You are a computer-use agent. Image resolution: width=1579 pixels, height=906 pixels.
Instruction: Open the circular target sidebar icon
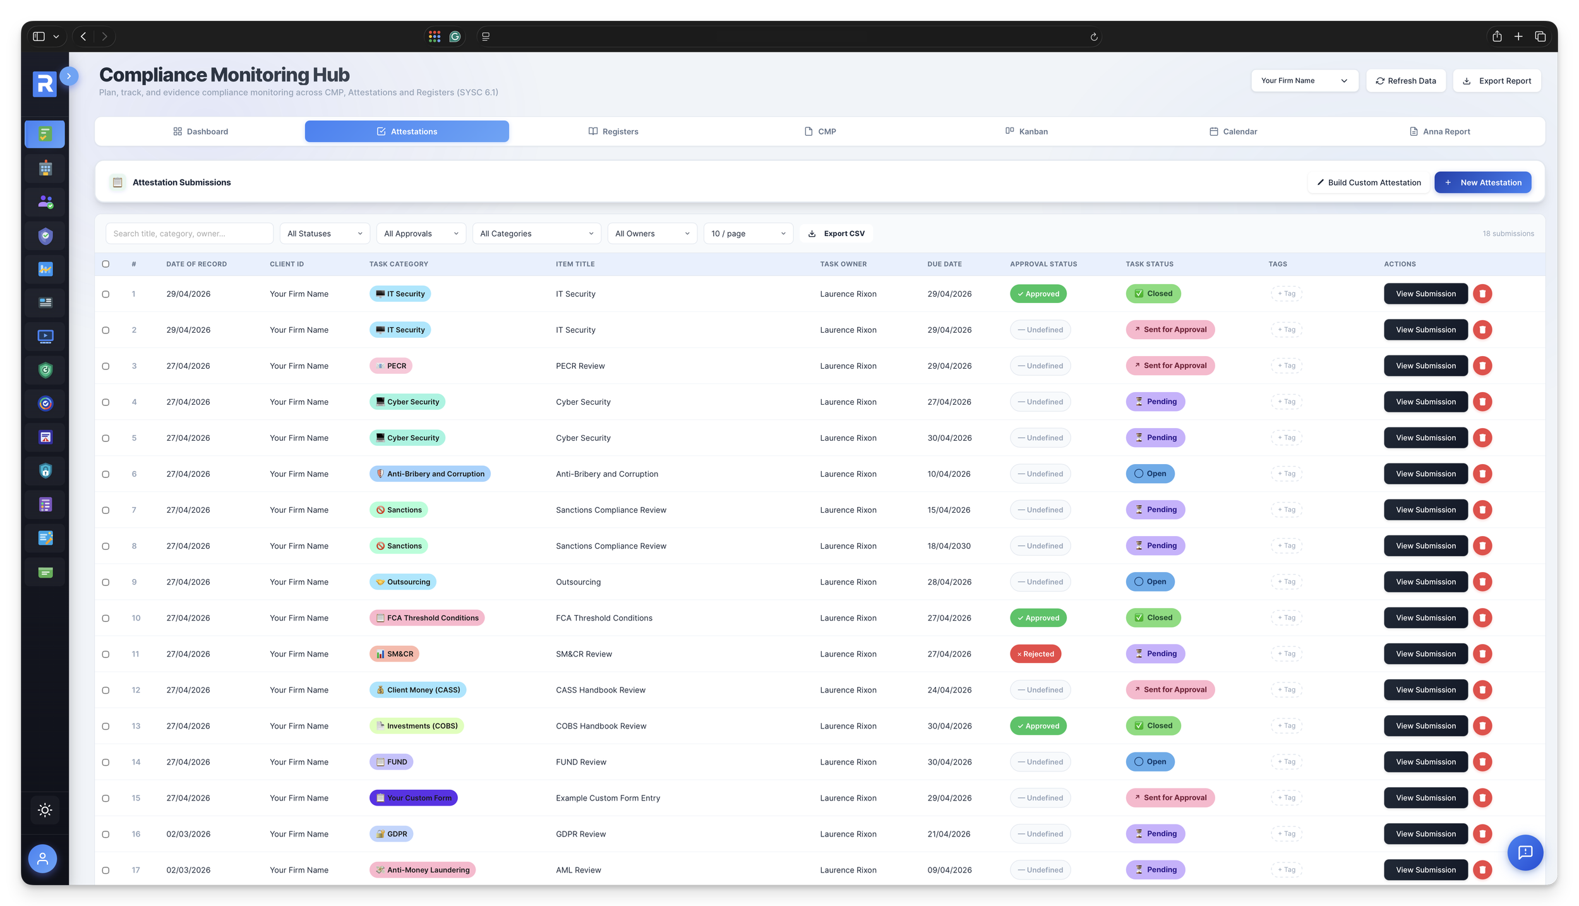(45, 403)
